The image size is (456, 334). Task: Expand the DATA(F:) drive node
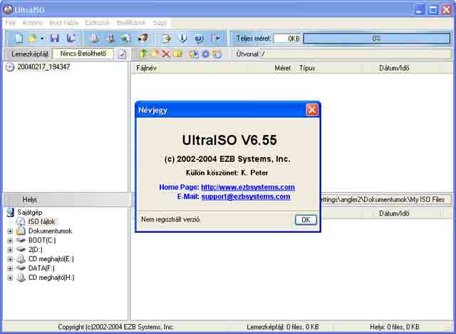(10, 268)
